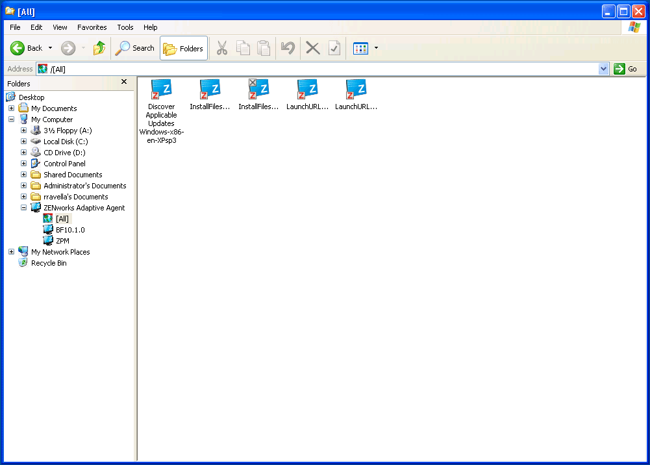Select the last LaunchURL bundle icon
Viewport: 650px width, 465px height.
point(356,89)
